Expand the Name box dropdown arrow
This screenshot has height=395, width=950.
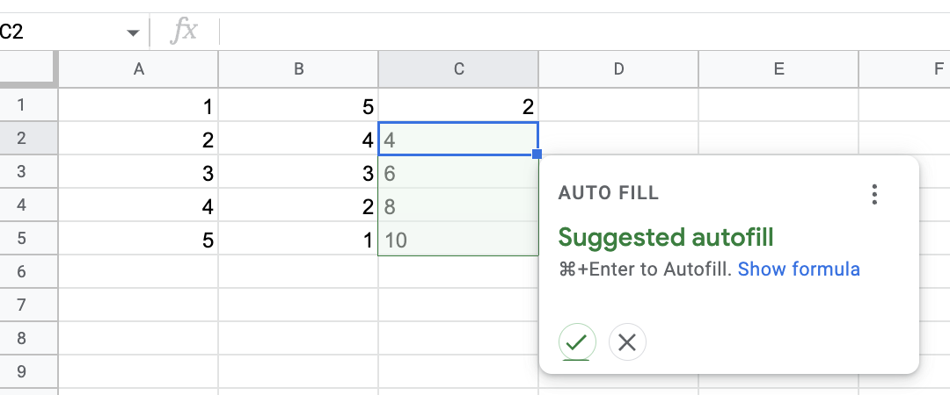coord(134,32)
